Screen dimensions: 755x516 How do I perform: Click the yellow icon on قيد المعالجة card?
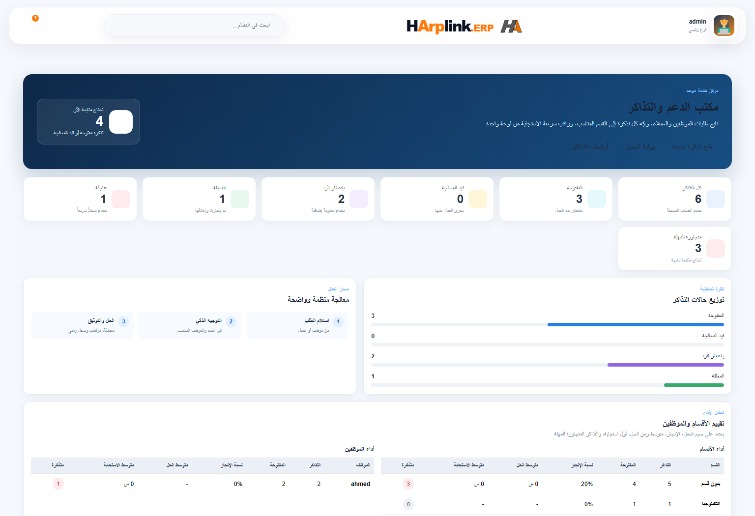pyautogui.click(x=478, y=199)
